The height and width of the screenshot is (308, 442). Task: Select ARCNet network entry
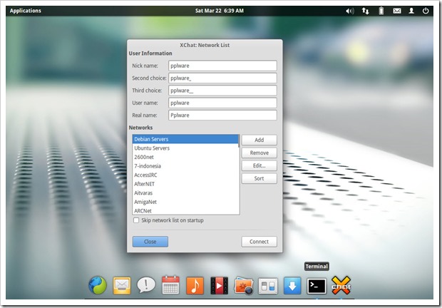click(185, 210)
